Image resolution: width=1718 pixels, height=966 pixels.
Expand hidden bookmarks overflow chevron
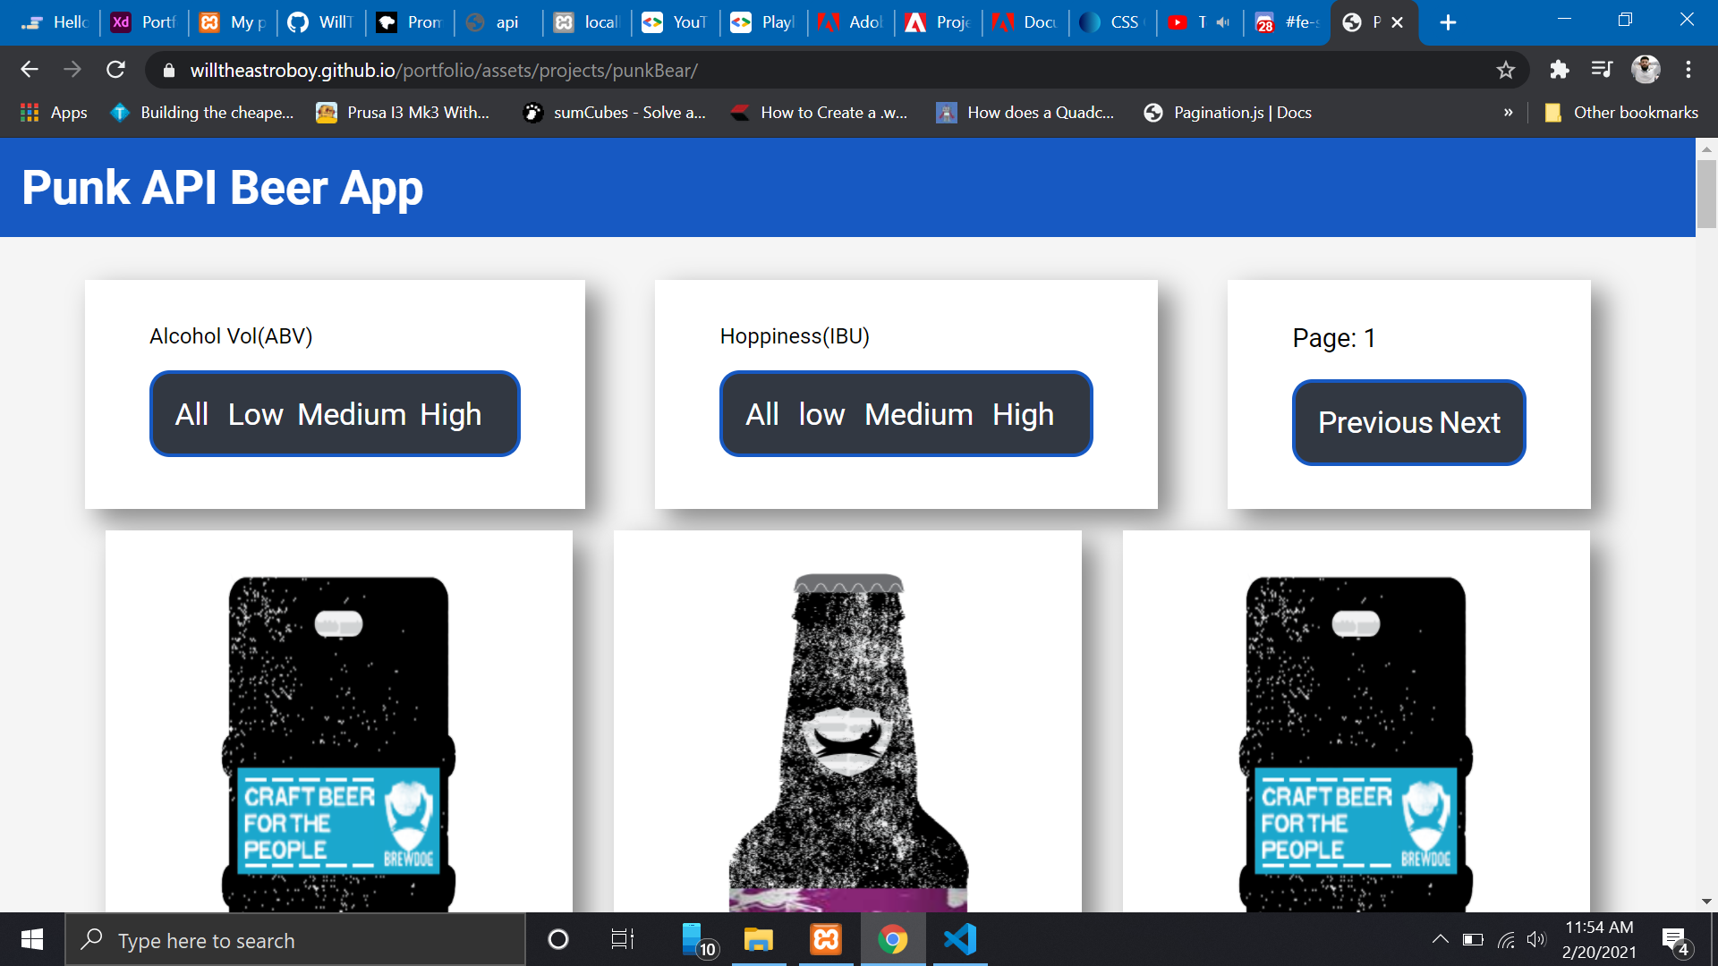(1508, 113)
